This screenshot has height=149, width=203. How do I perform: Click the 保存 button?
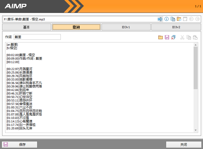(x=19, y=144)
